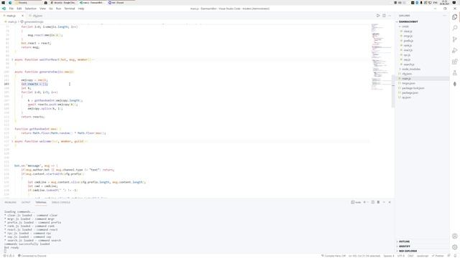Click the editor vertical scrollbar thumb

(393, 91)
